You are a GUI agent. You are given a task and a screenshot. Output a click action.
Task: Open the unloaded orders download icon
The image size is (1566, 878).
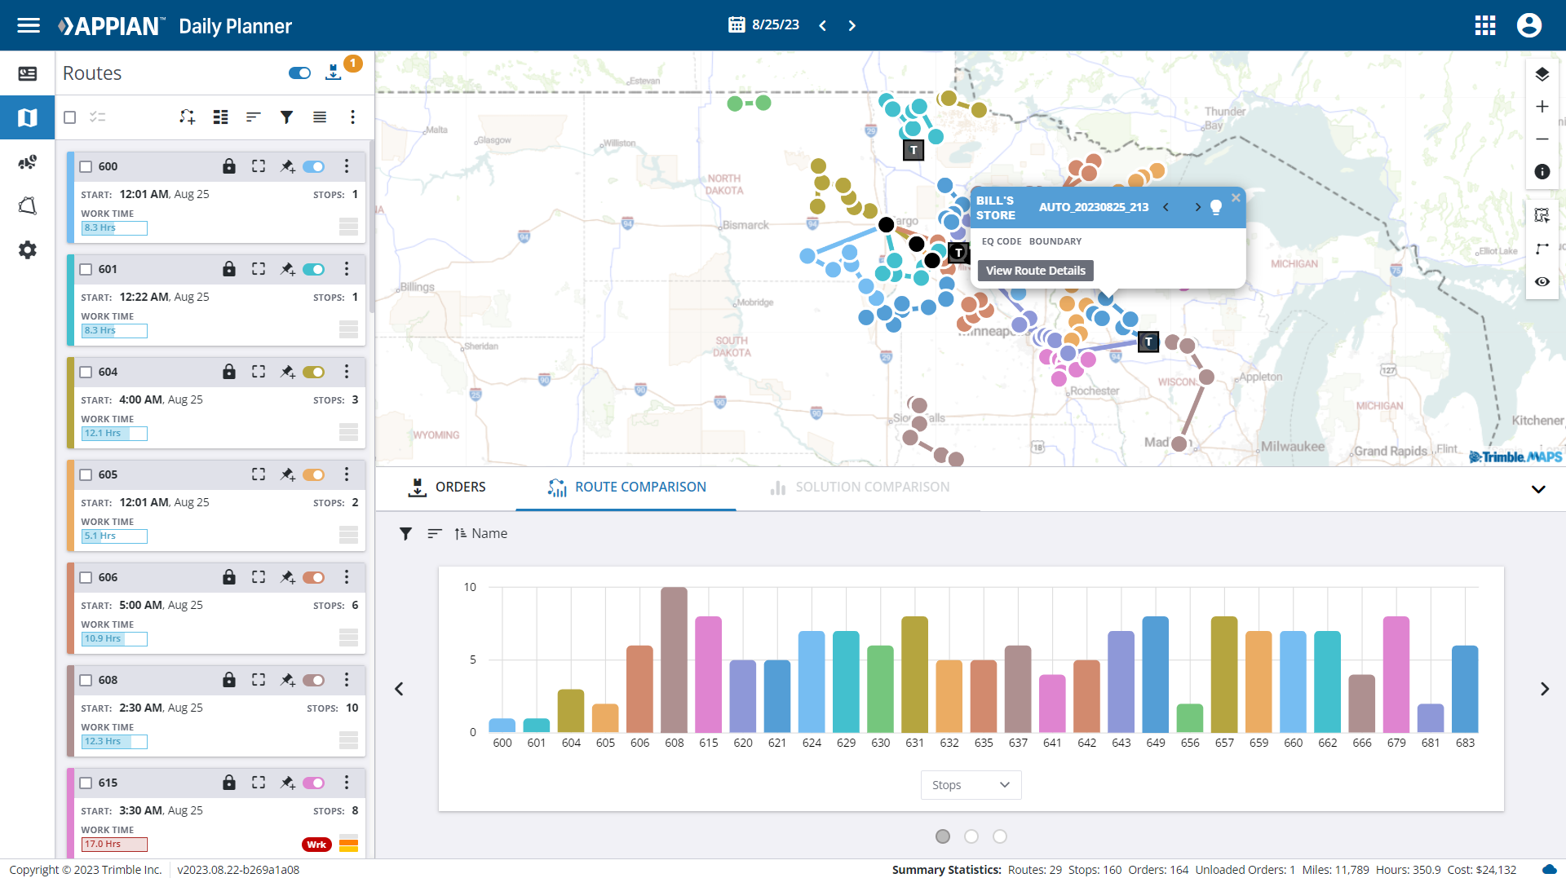[x=333, y=73]
